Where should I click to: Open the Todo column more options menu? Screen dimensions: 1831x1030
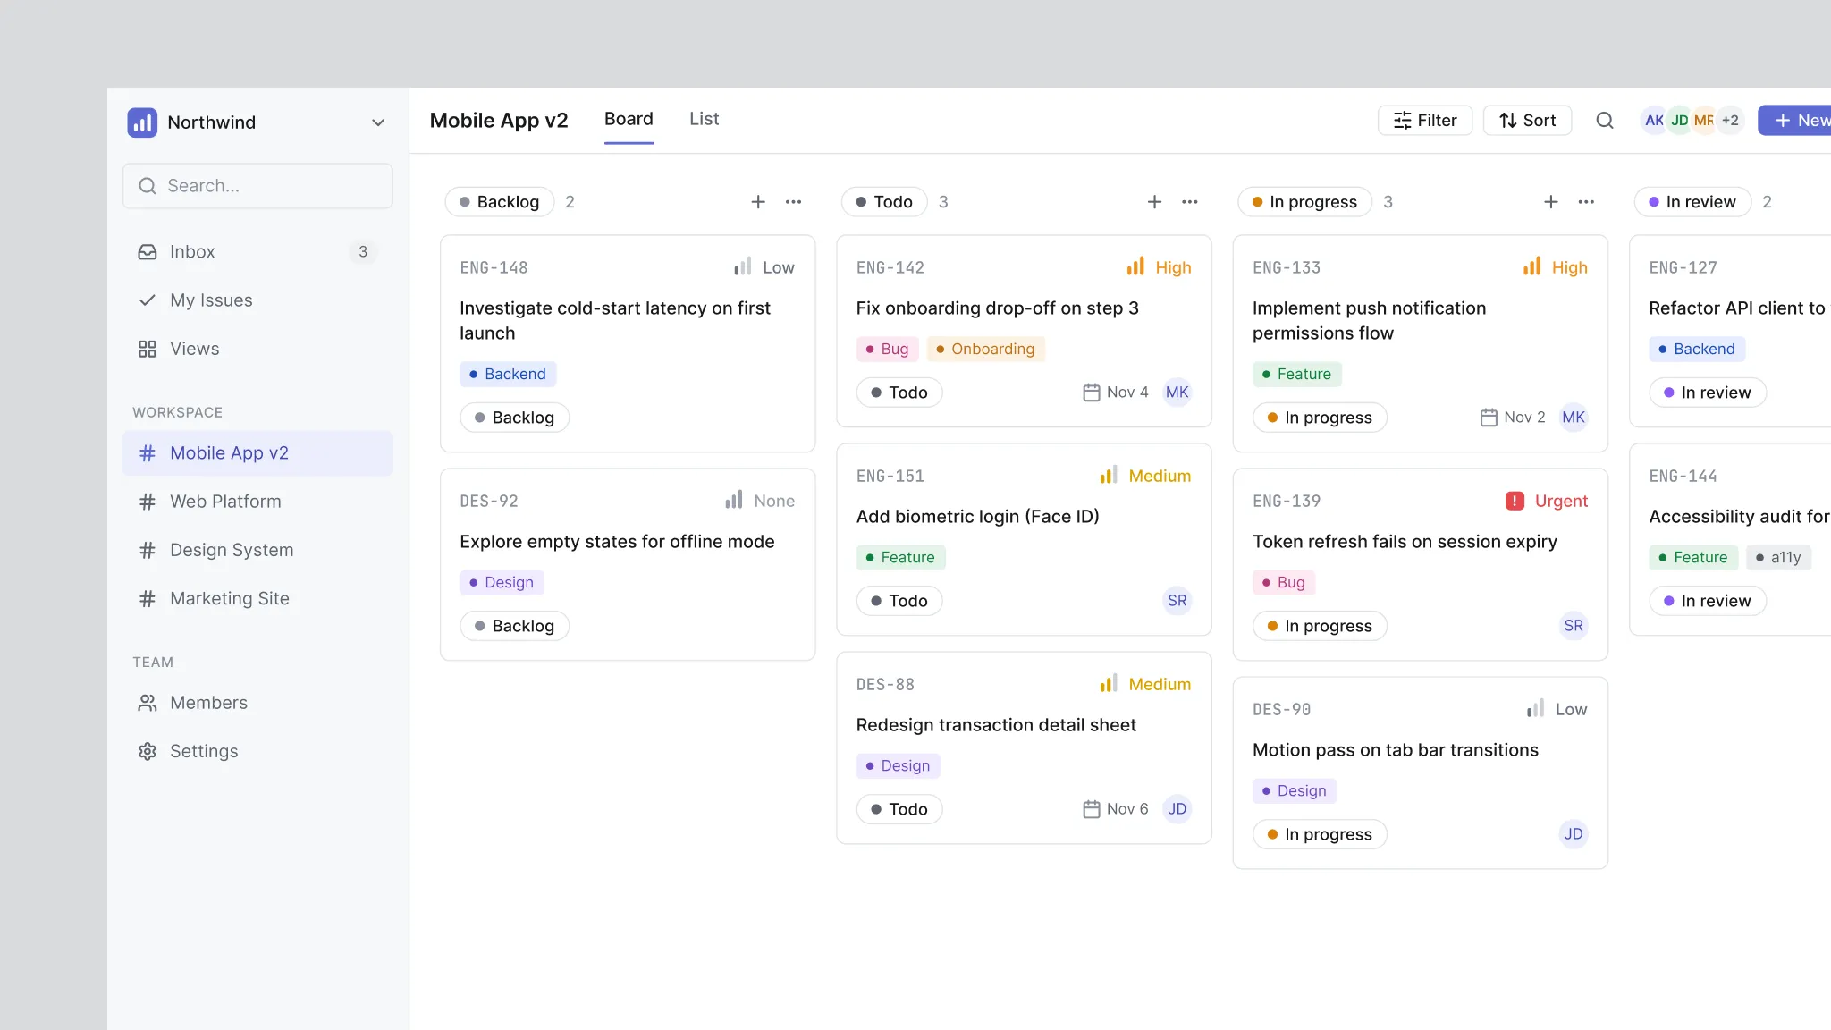(x=1189, y=202)
